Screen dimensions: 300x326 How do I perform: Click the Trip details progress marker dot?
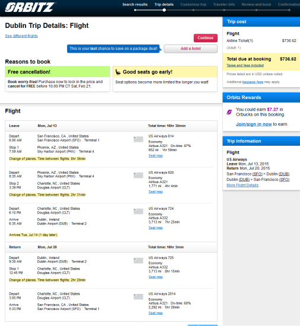point(164,10)
